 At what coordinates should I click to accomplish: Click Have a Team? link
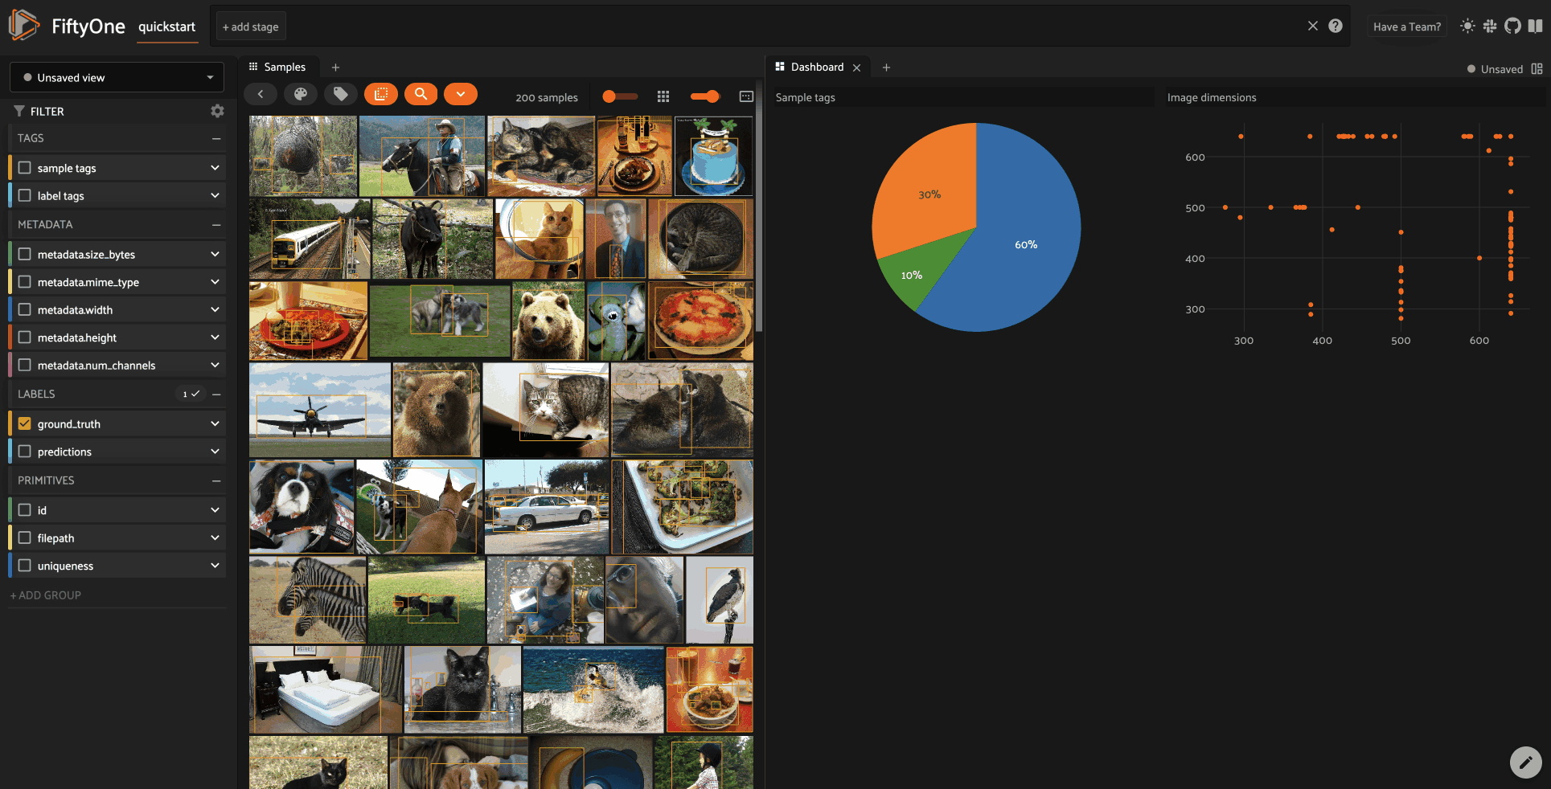(1407, 27)
